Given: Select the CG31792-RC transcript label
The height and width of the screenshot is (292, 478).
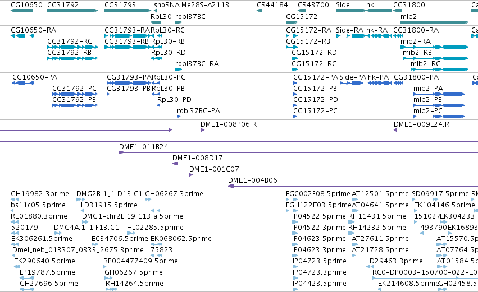Looking at the screenshot, I should (70, 41).
